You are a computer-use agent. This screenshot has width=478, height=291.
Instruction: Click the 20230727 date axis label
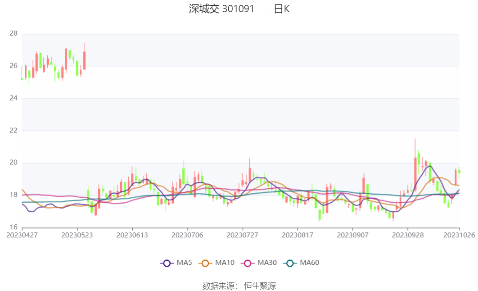pyautogui.click(x=242, y=235)
